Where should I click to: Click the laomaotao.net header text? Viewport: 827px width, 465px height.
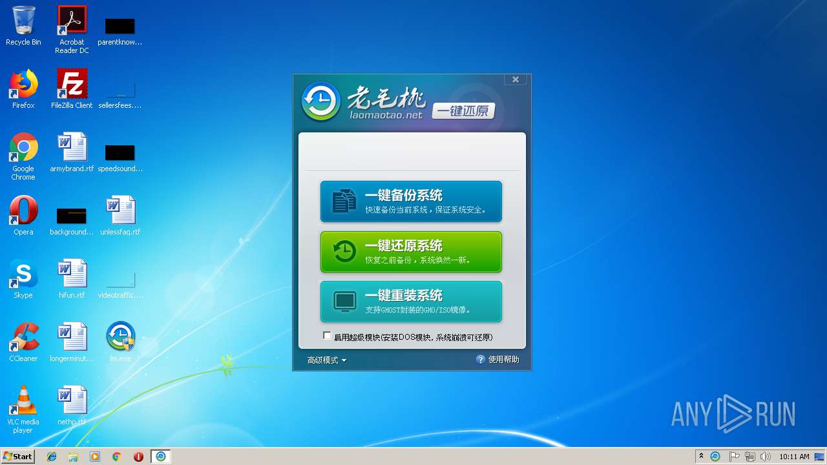tap(384, 115)
